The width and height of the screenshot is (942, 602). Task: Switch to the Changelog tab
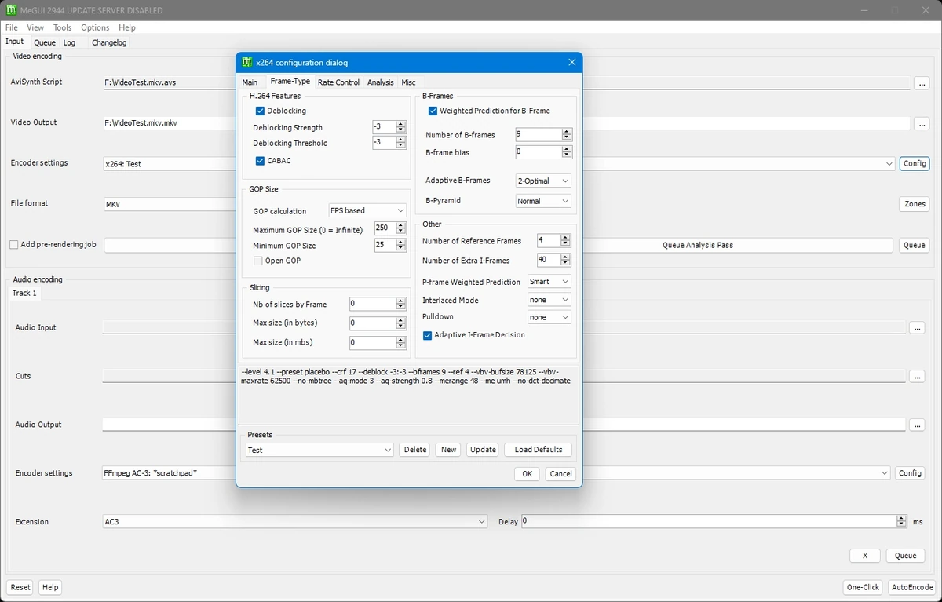109,42
